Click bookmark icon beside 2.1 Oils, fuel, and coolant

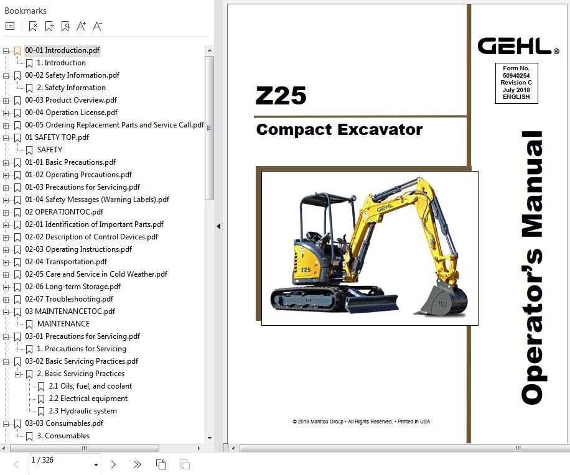41,386
